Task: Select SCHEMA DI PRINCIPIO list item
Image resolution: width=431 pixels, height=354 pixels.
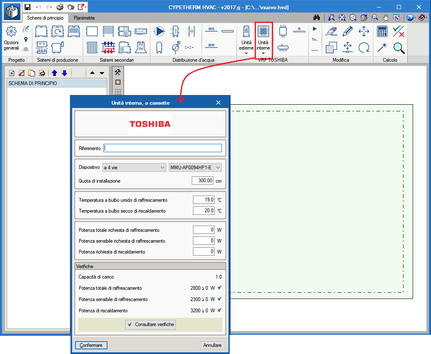Action: (x=57, y=83)
